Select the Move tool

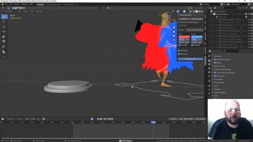click(4, 27)
